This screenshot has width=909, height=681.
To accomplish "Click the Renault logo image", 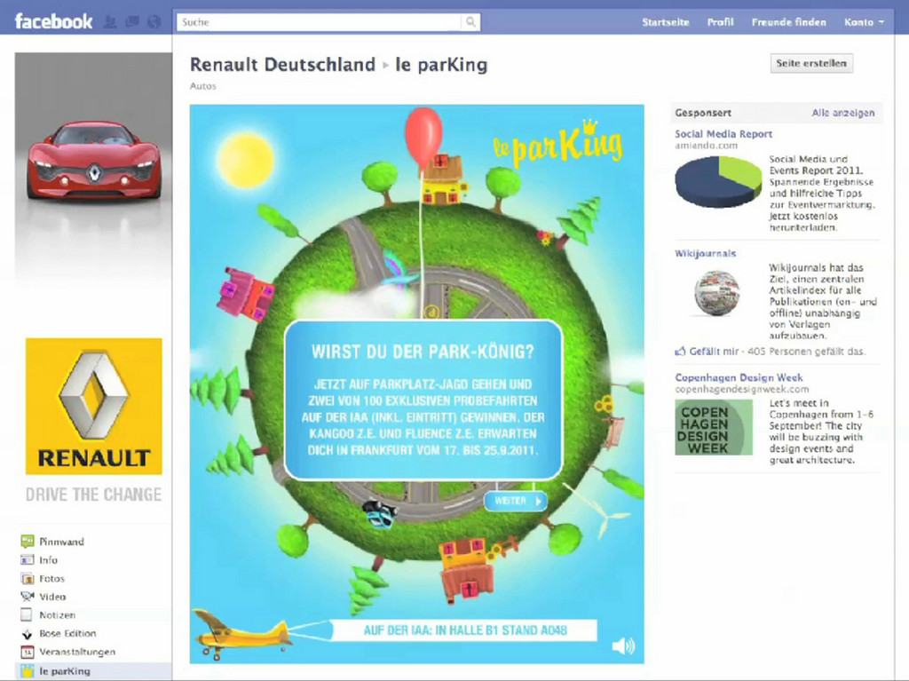I will (94, 406).
